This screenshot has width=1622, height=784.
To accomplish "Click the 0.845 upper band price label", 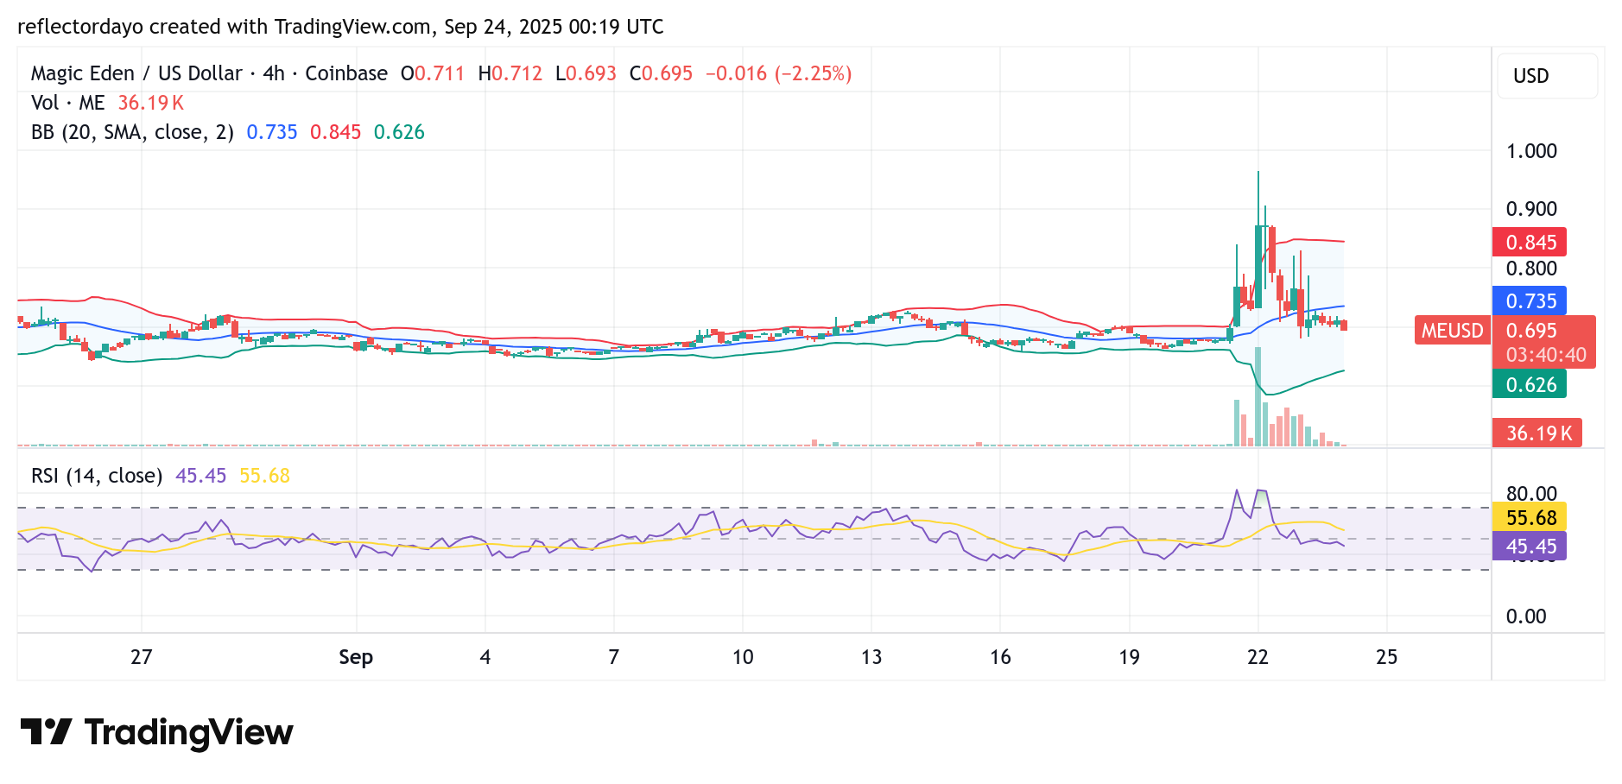I will (1530, 243).
